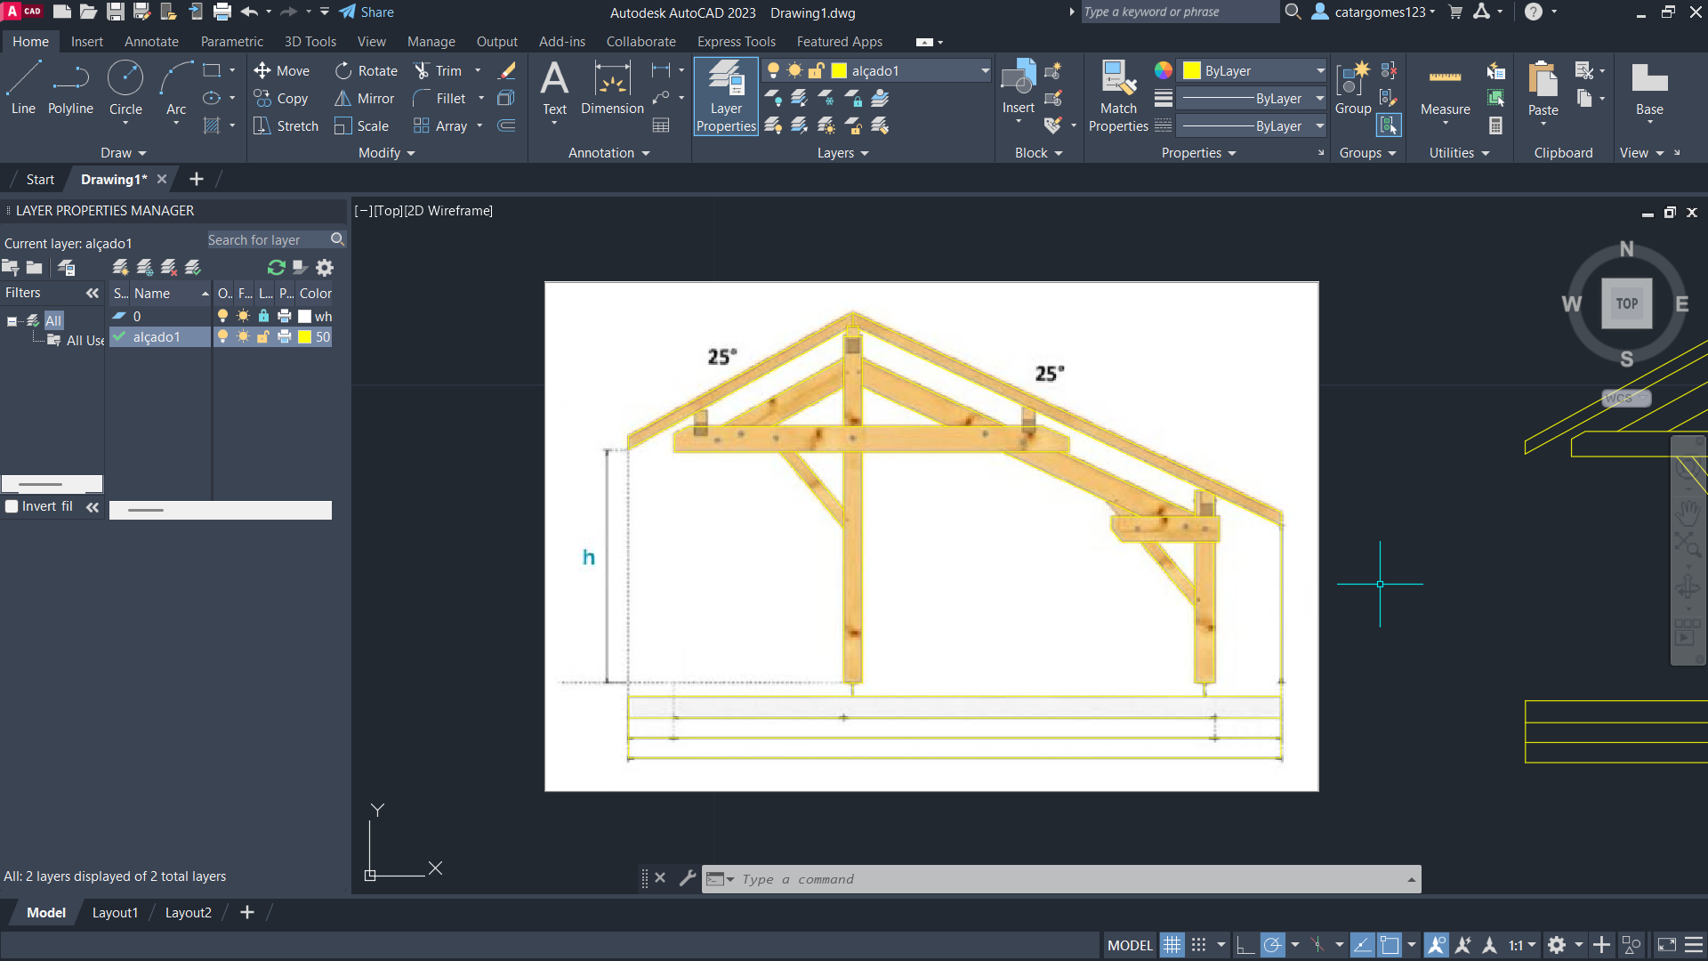Click the yellow color swatch of alçado1

305,337
